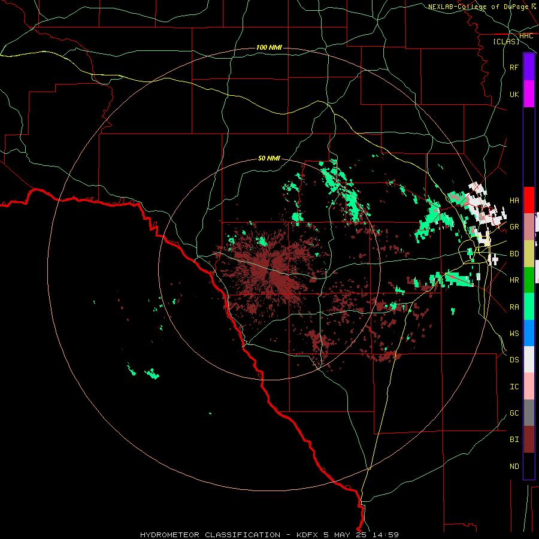Click the UK legend label
This screenshot has width=539, height=539.
514,94
